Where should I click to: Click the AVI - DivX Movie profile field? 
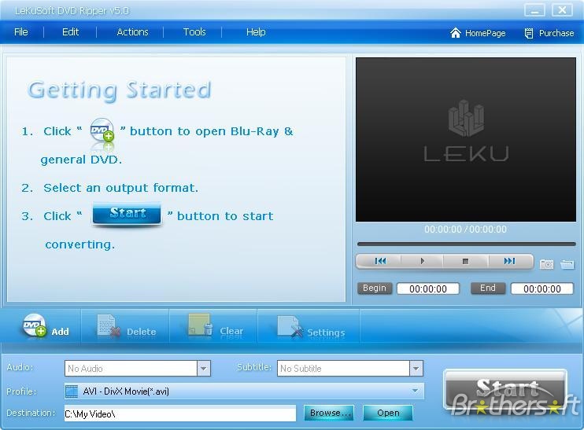coord(244,391)
